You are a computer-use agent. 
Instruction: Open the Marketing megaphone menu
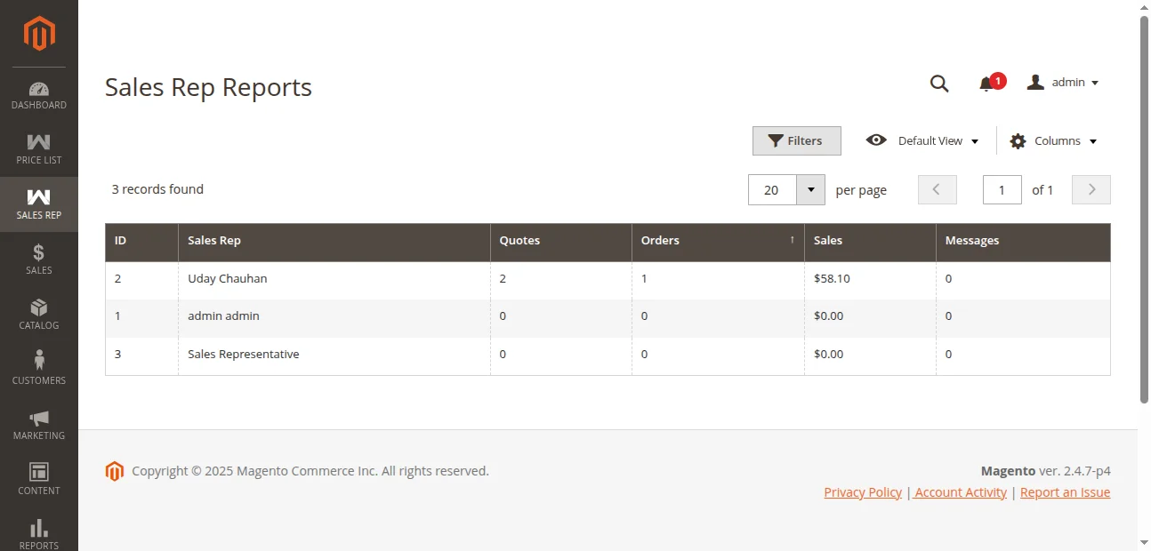39,425
